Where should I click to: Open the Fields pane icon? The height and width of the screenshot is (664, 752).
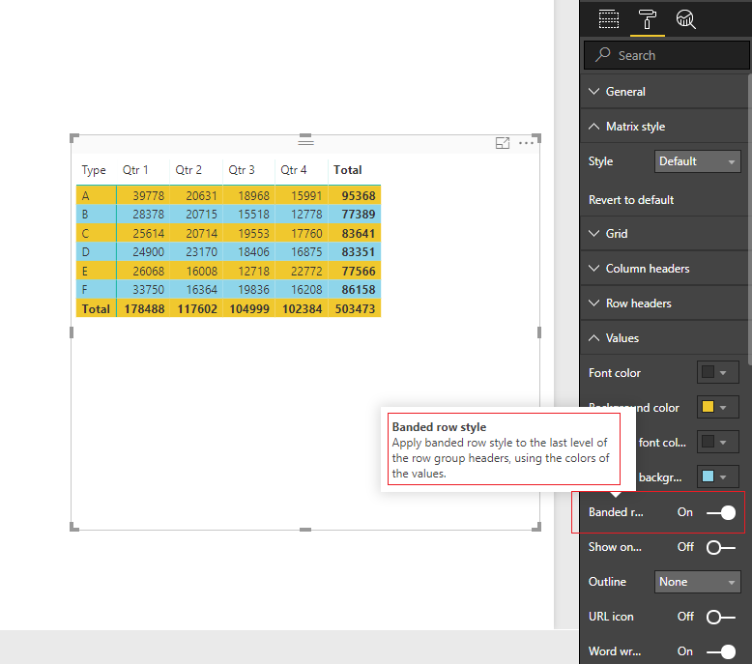pos(609,19)
